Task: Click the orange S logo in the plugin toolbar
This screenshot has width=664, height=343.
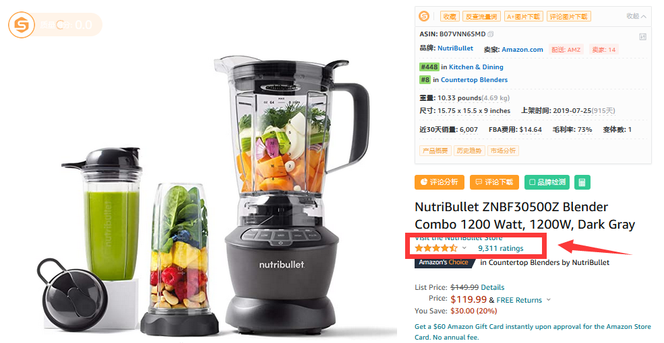Action: tap(424, 16)
